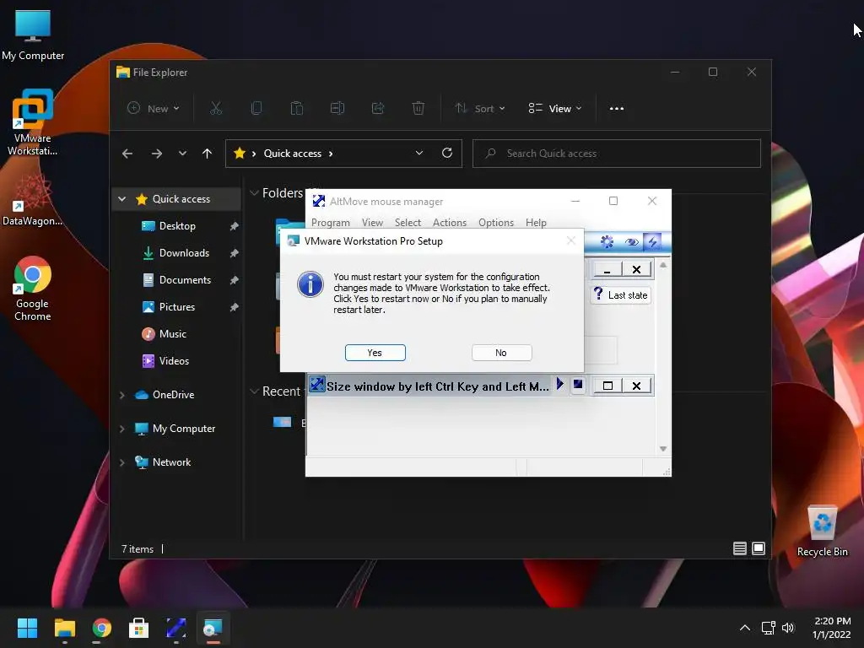Viewport: 864px width, 648px height.
Task: Click the blue play arrow in Size window row
Action: coord(560,384)
